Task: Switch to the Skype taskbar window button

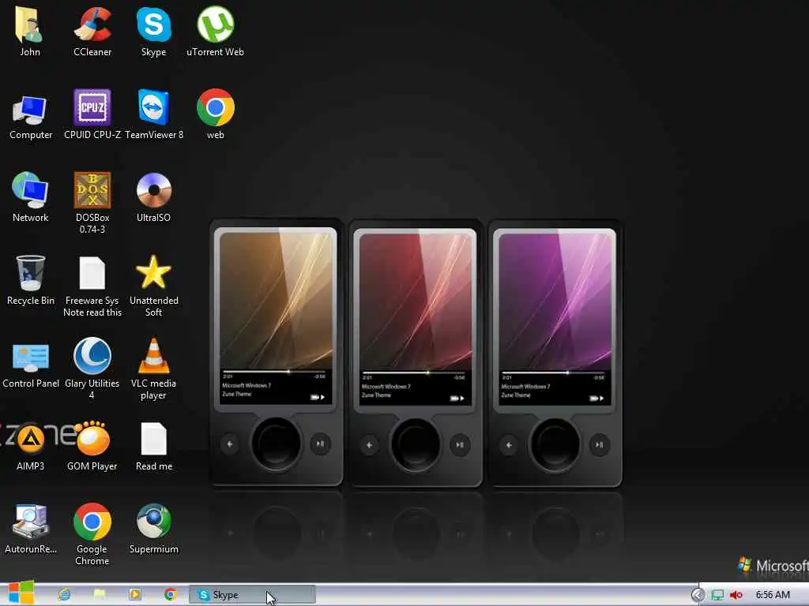Action: click(x=252, y=595)
